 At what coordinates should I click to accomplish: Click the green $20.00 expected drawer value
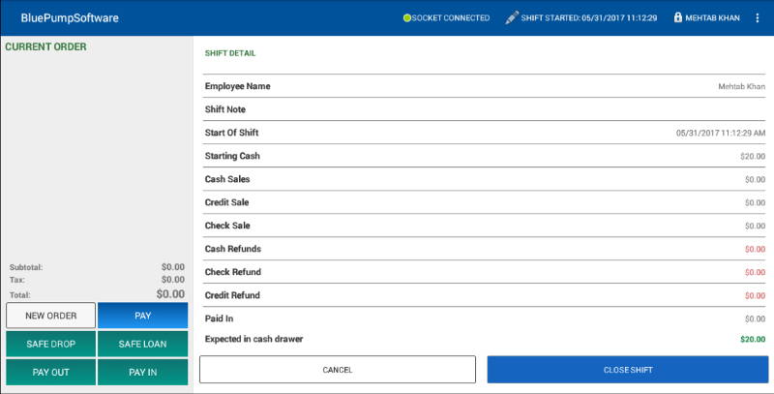753,339
